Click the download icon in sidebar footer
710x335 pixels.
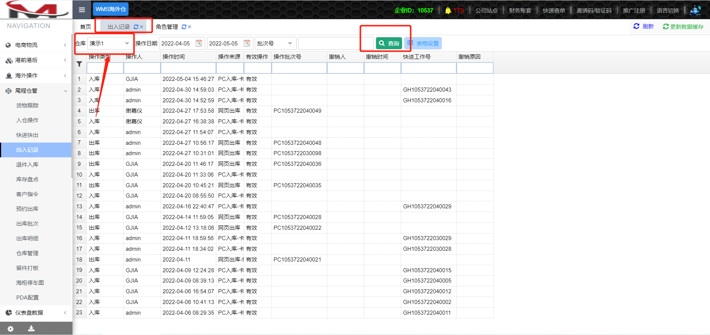pyautogui.click(x=31, y=328)
